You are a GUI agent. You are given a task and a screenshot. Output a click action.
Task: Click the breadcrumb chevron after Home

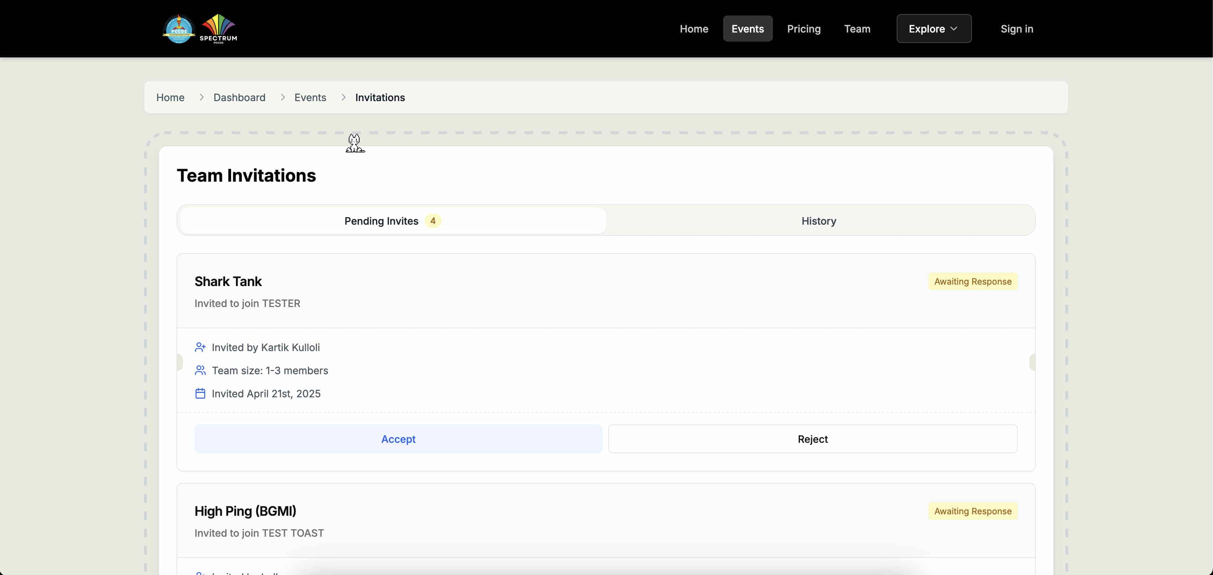(x=201, y=97)
